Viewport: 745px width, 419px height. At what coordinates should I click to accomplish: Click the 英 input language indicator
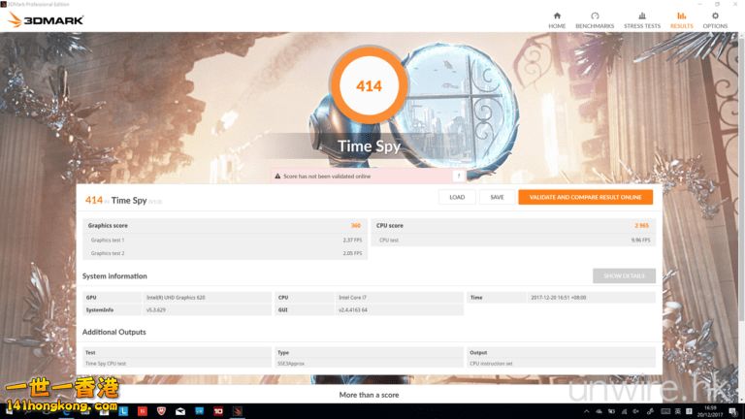(x=677, y=411)
